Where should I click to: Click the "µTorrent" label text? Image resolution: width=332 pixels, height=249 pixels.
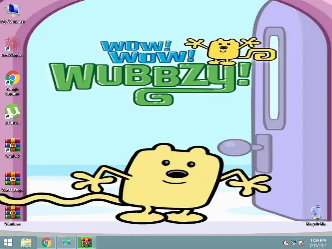click(x=13, y=123)
